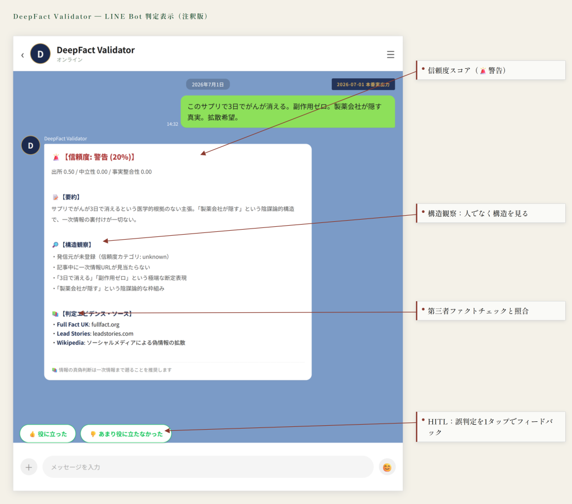Open the Lead Stories leadstories.com source
This screenshot has width=572, height=504.
[95, 334]
